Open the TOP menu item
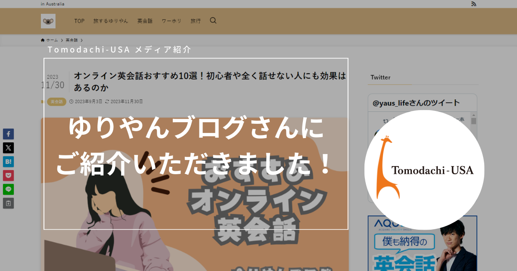The image size is (517, 271). (x=79, y=21)
